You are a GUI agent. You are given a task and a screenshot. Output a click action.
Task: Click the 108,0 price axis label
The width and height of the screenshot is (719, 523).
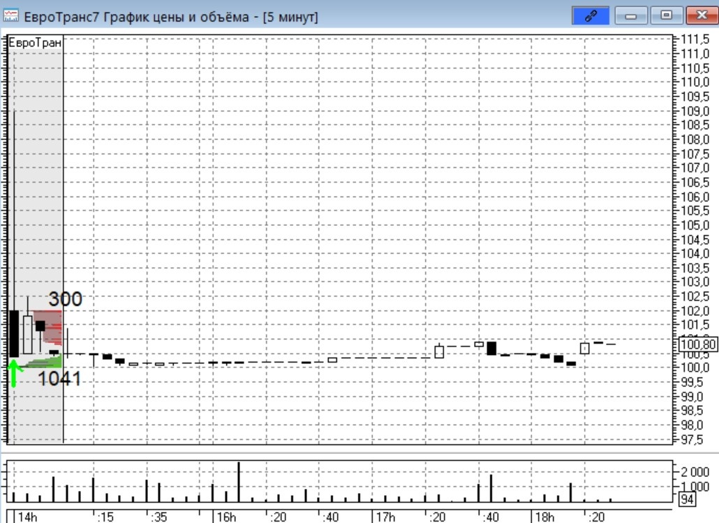coord(695,139)
